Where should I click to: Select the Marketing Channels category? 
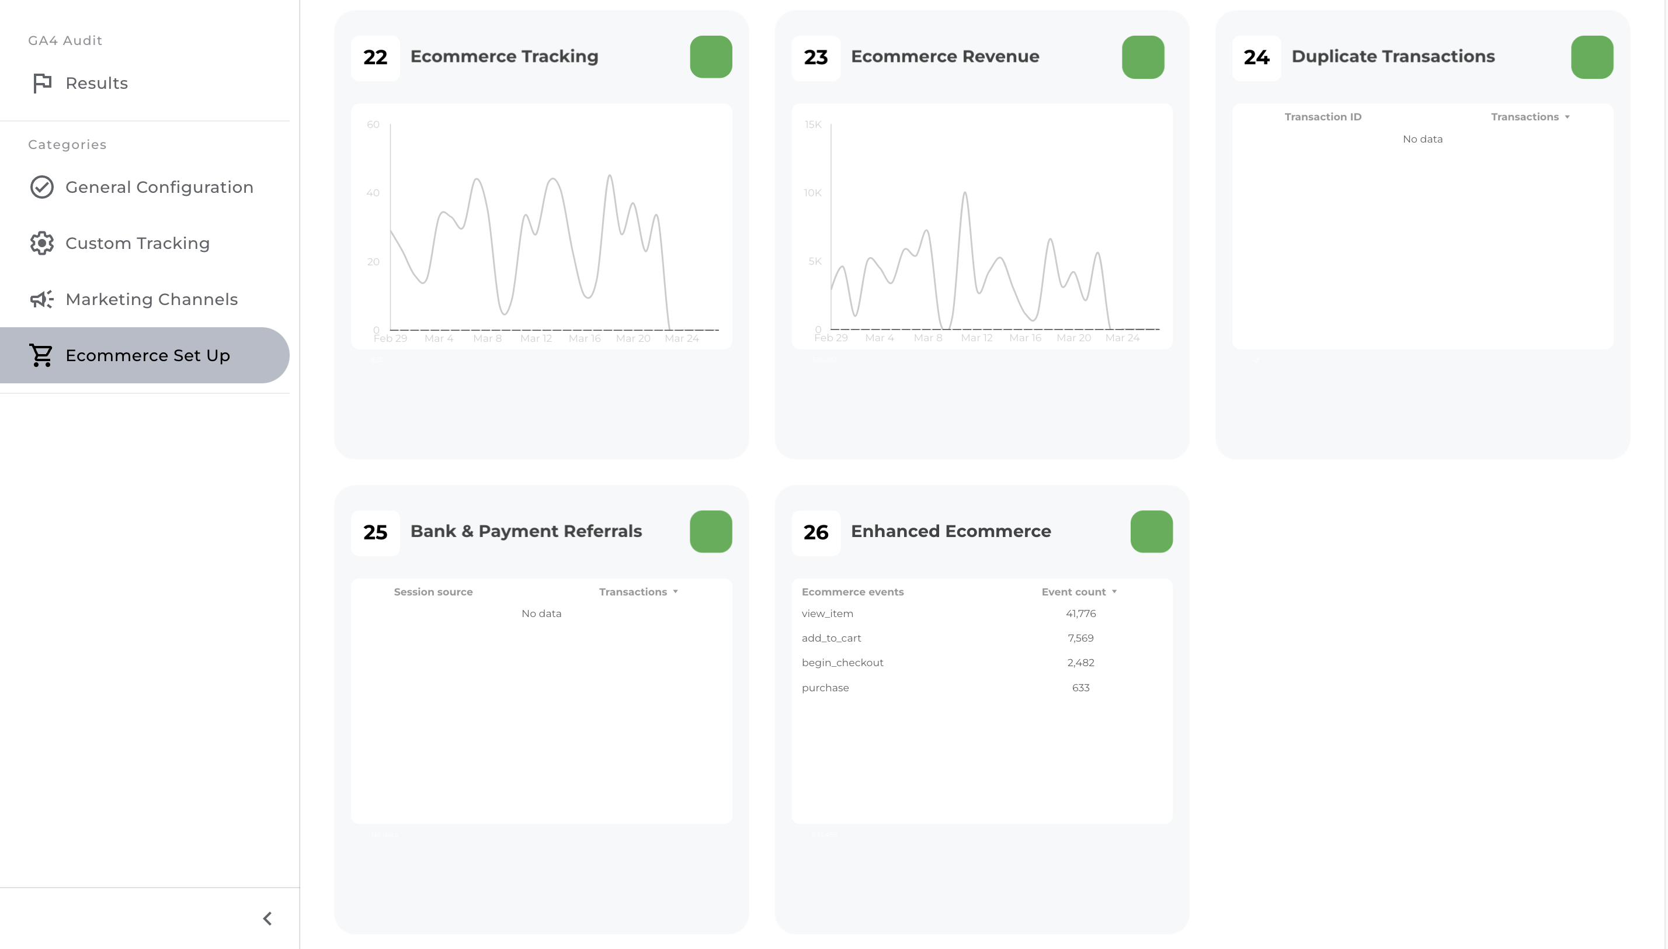pos(151,299)
